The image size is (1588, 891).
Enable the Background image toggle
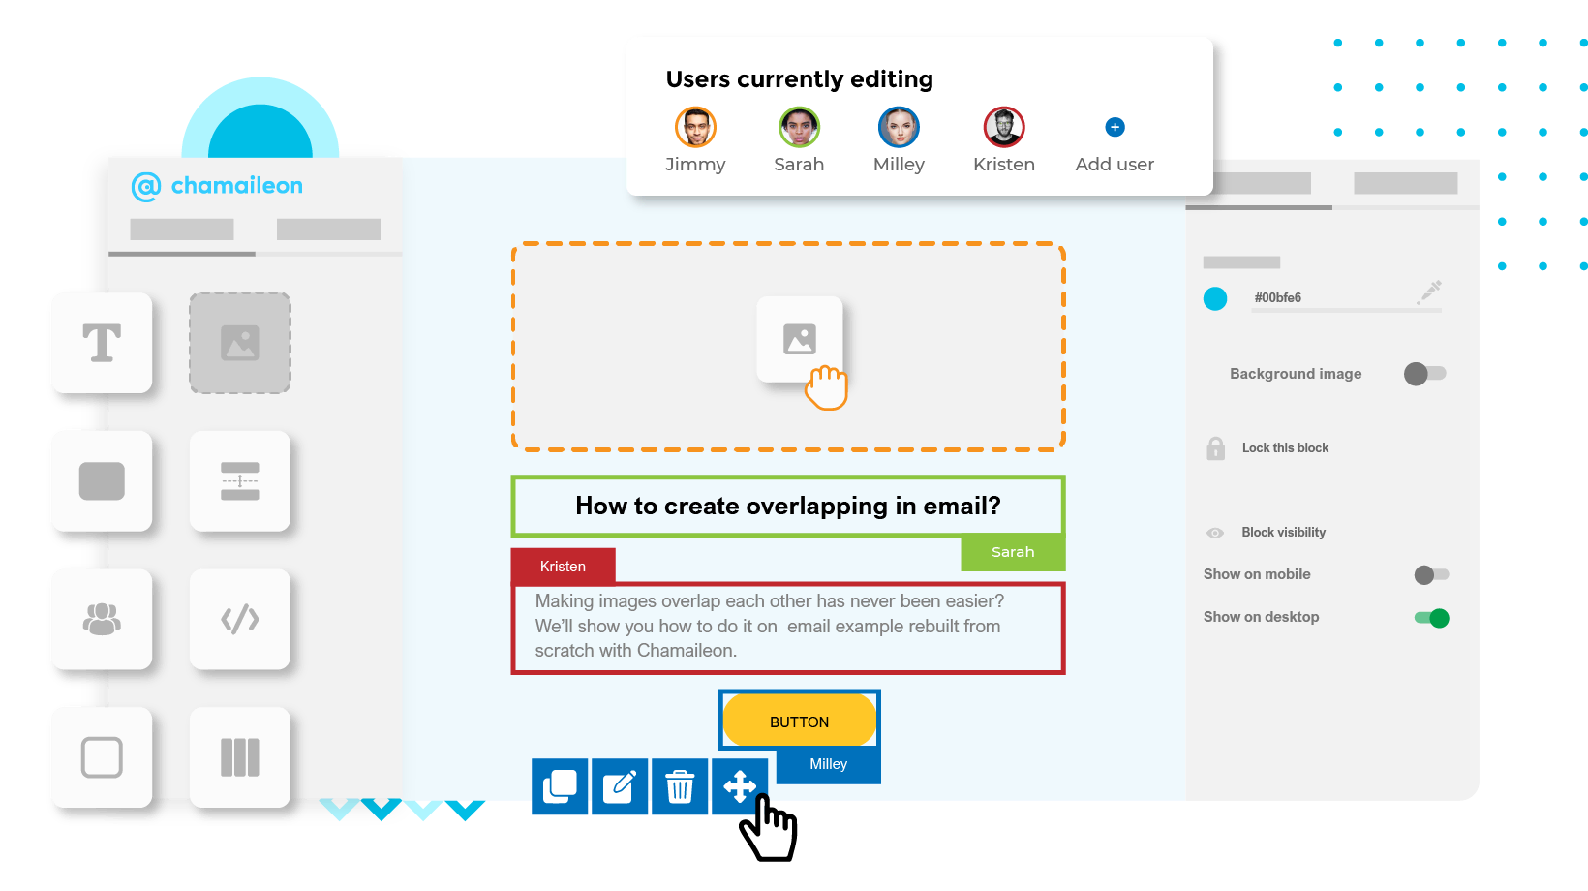(1424, 374)
